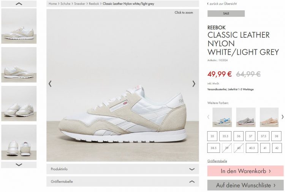Pick shoe size 42
This screenshot has width=285, height=192.
pyautogui.click(x=277, y=148)
